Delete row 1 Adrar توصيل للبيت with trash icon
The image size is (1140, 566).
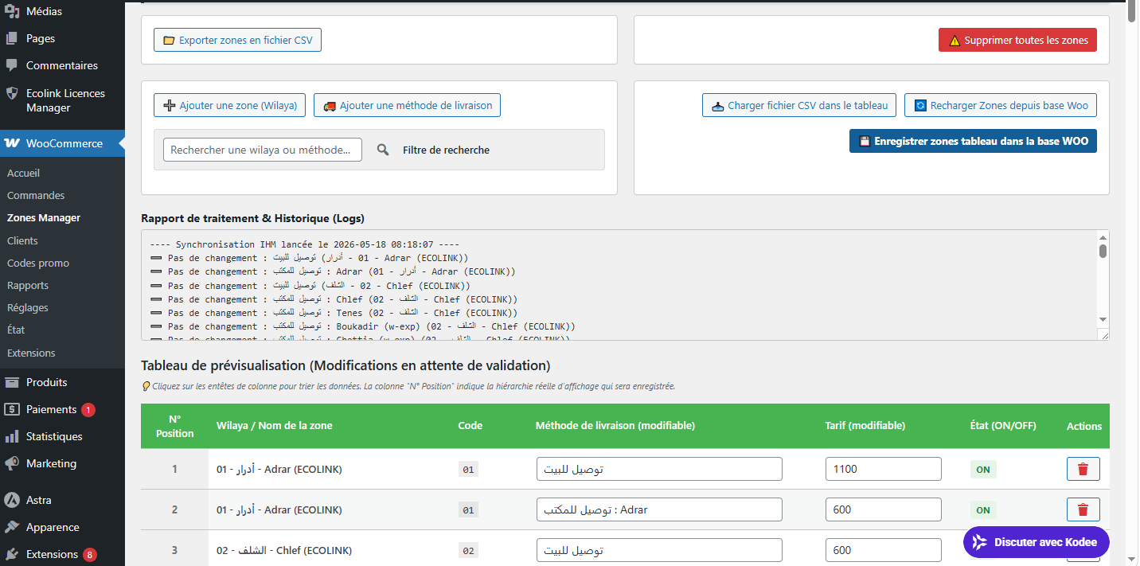[1083, 469]
